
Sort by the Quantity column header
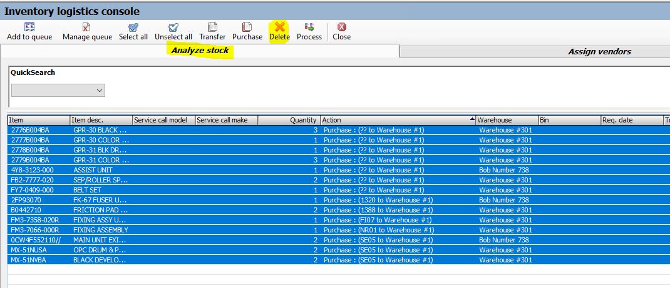pos(288,120)
